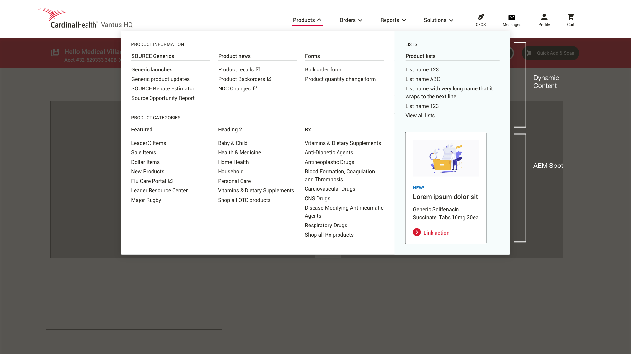Image resolution: width=631 pixels, height=354 pixels.
Task: Click the Product lists heading
Action: [420, 56]
